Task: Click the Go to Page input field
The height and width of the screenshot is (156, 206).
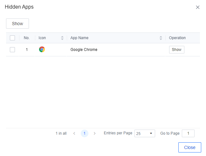Action: [x=188, y=133]
